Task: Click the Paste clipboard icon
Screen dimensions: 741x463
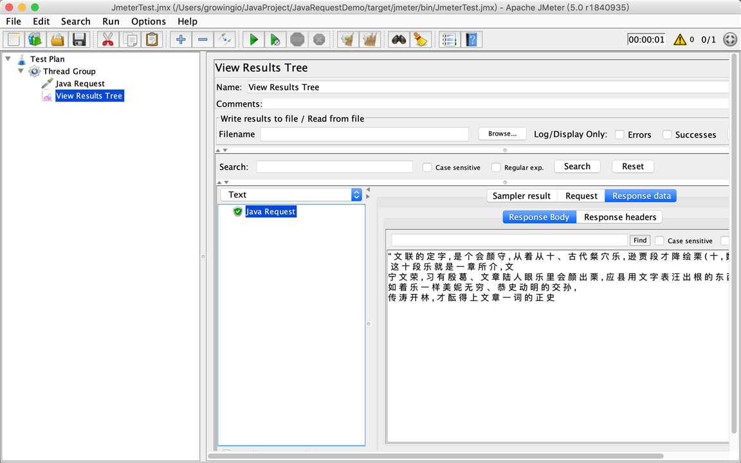Action: coord(152,39)
